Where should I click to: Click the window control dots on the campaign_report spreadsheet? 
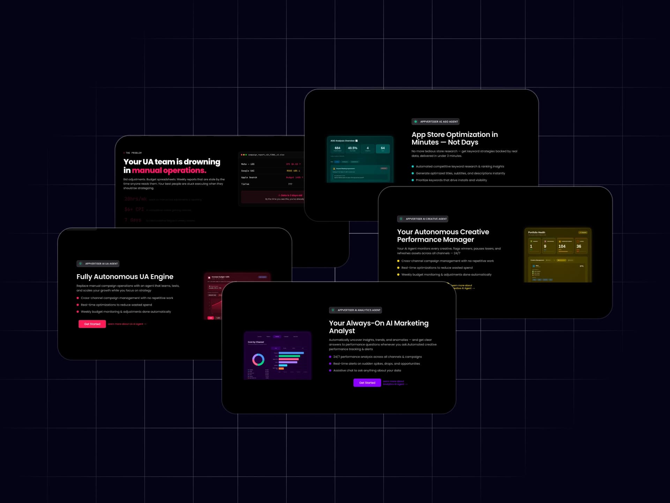244,155
